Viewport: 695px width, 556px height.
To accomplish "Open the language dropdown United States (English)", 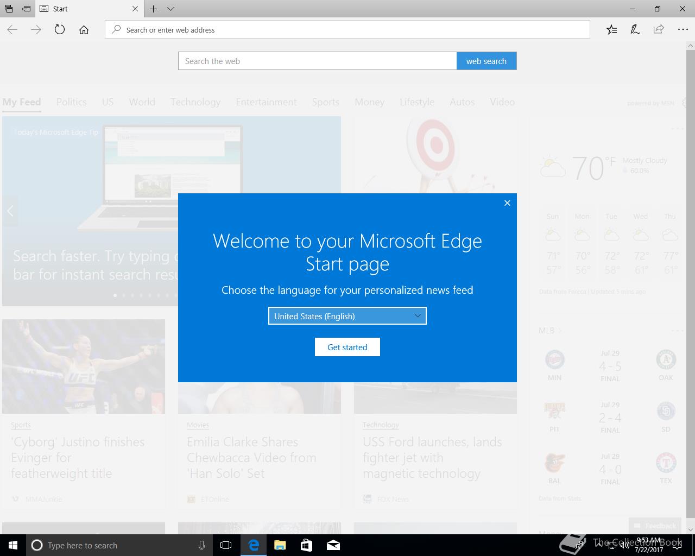I will tap(347, 316).
